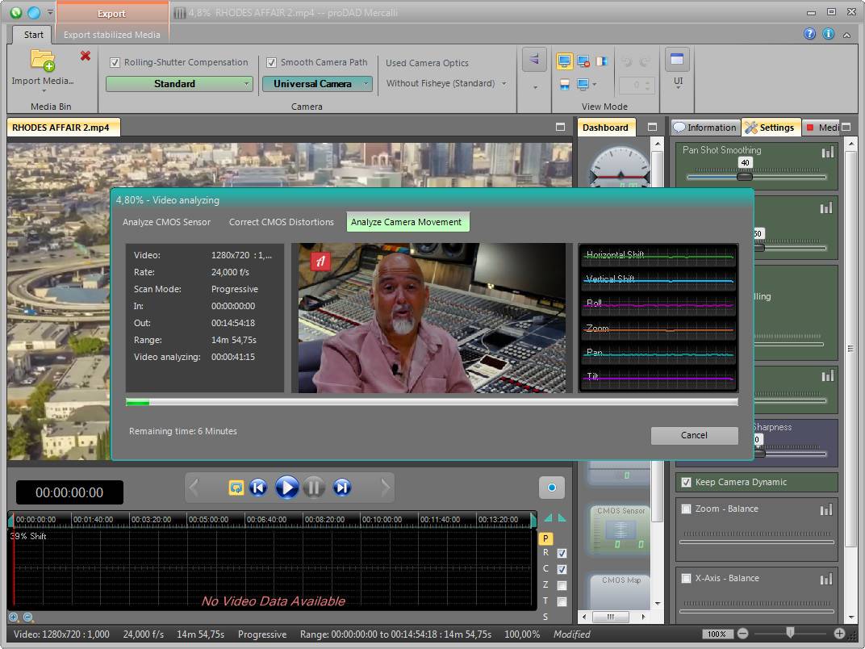Viewport: 865px width, 649px height.
Task: Switch to the Settings tab
Action: click(771, 128)
